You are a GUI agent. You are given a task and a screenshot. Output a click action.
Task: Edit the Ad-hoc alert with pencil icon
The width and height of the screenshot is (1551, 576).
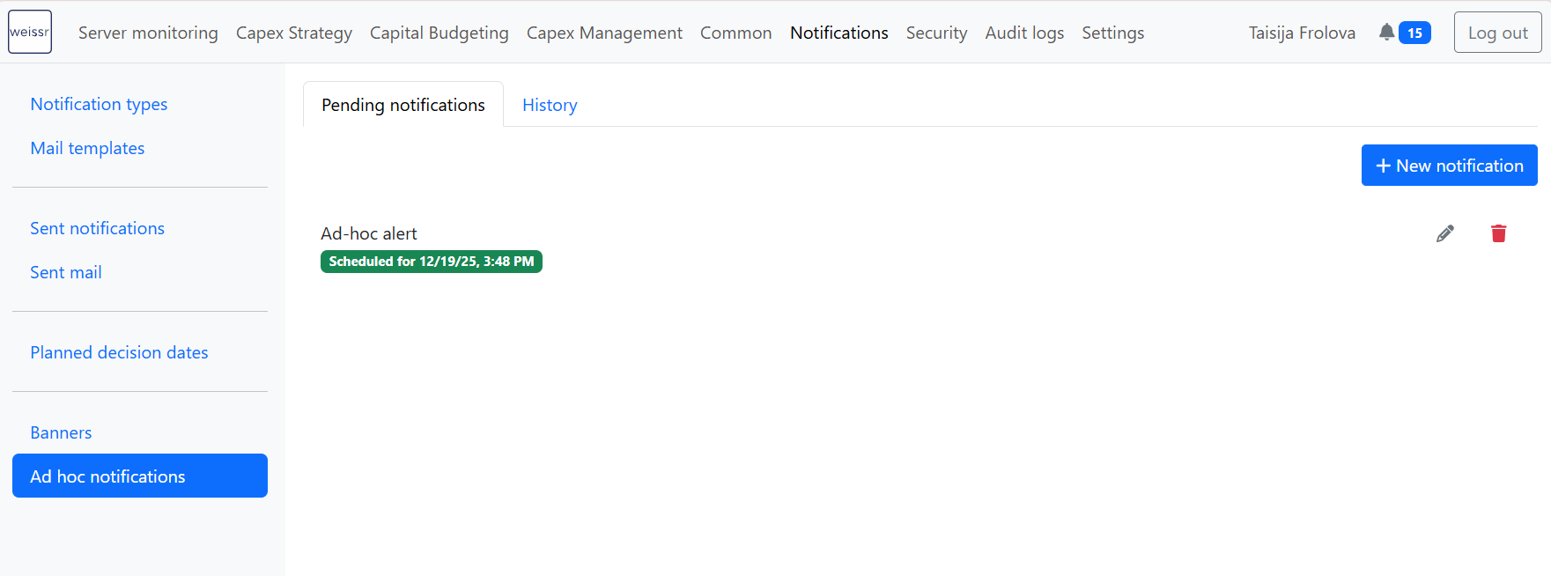point(1444,233)
